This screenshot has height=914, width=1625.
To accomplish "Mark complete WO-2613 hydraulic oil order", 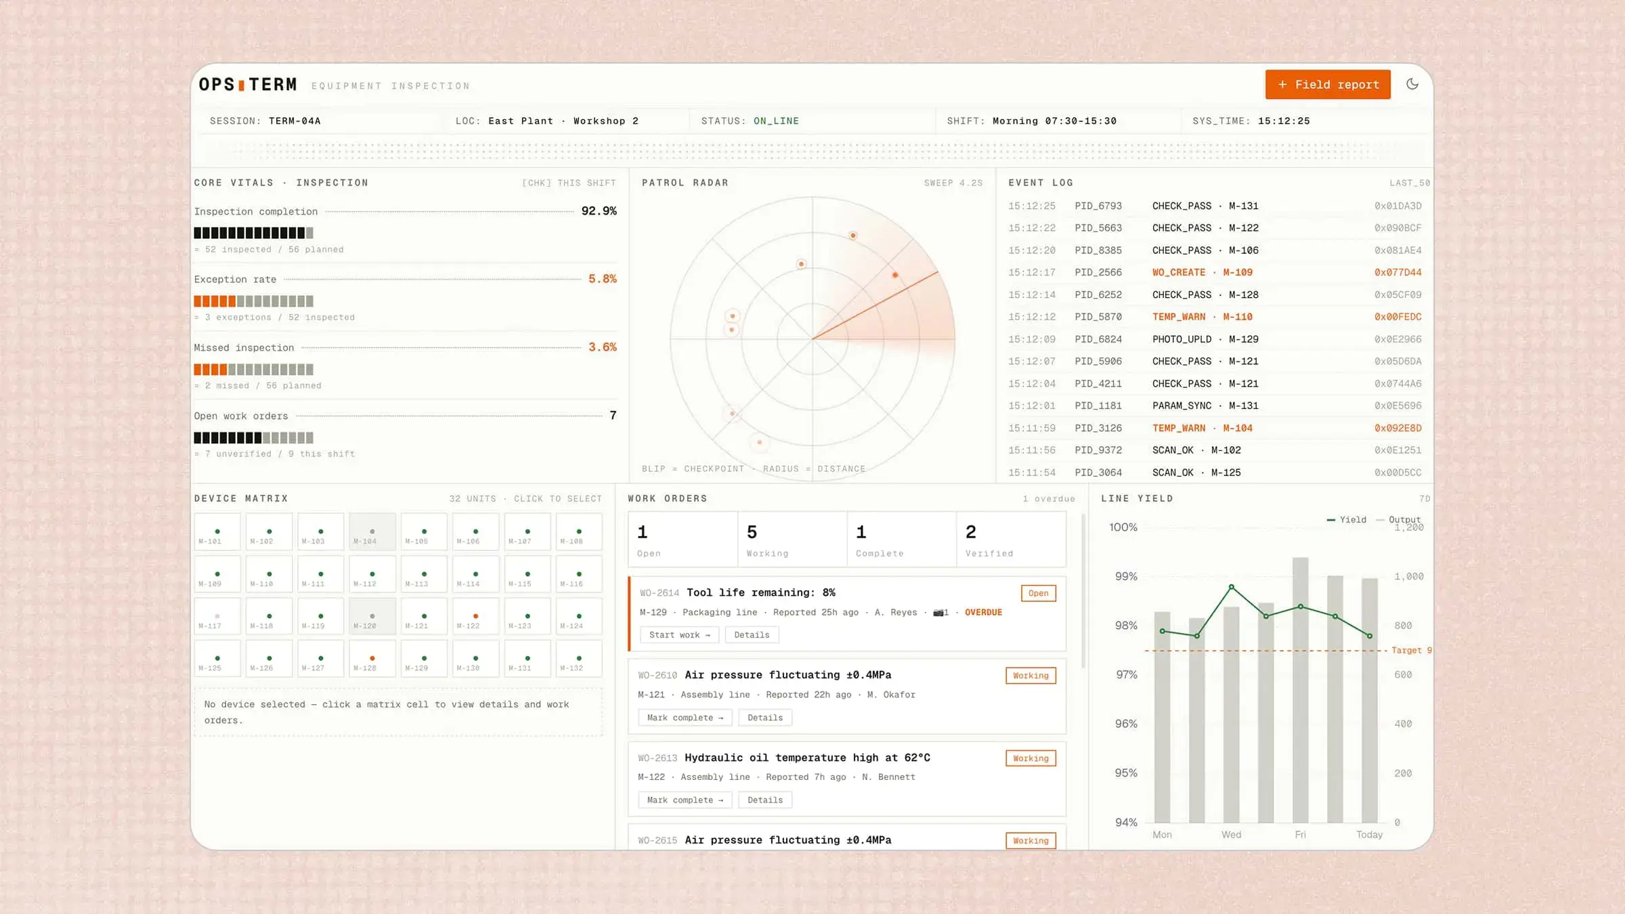I will click(x=685, y=800).
